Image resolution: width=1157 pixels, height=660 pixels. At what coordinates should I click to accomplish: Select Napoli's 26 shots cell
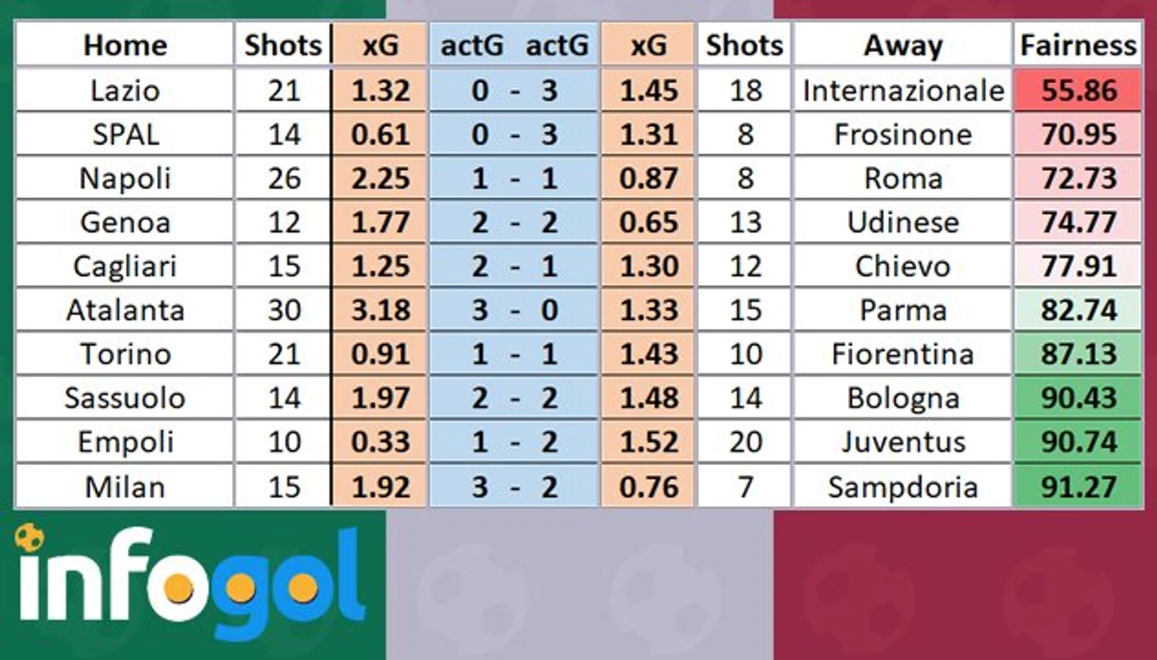pos(283,178)
